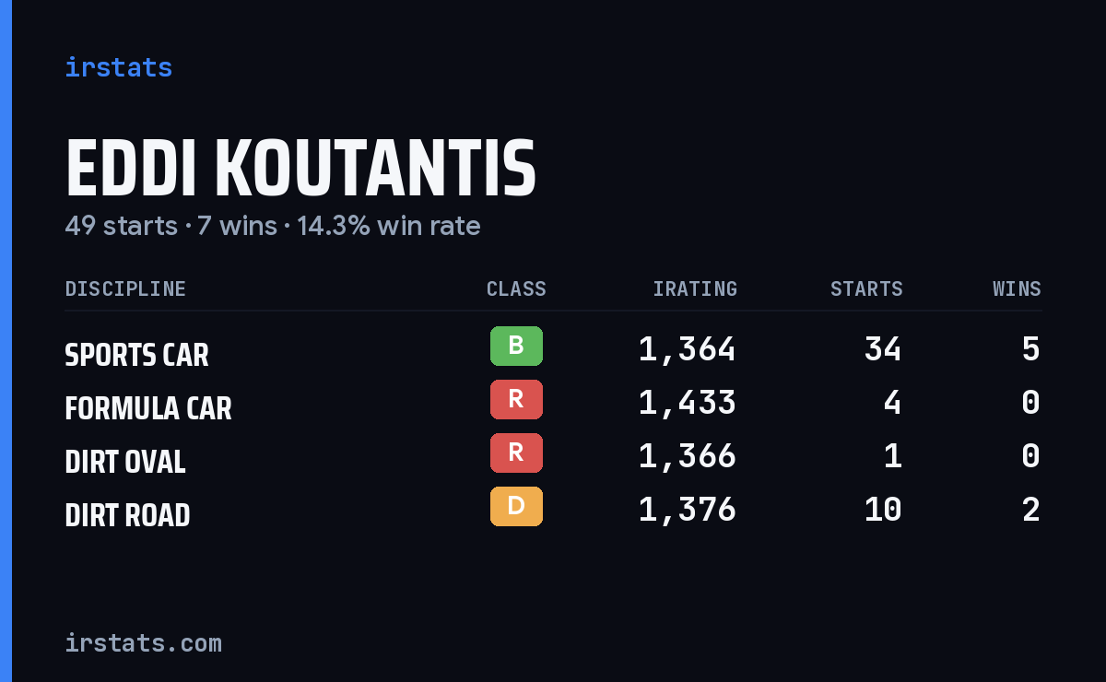Screen dimensions: 1106x682
Task: Click Sports Car iRating 1,364 value
Action: [688, 349]
